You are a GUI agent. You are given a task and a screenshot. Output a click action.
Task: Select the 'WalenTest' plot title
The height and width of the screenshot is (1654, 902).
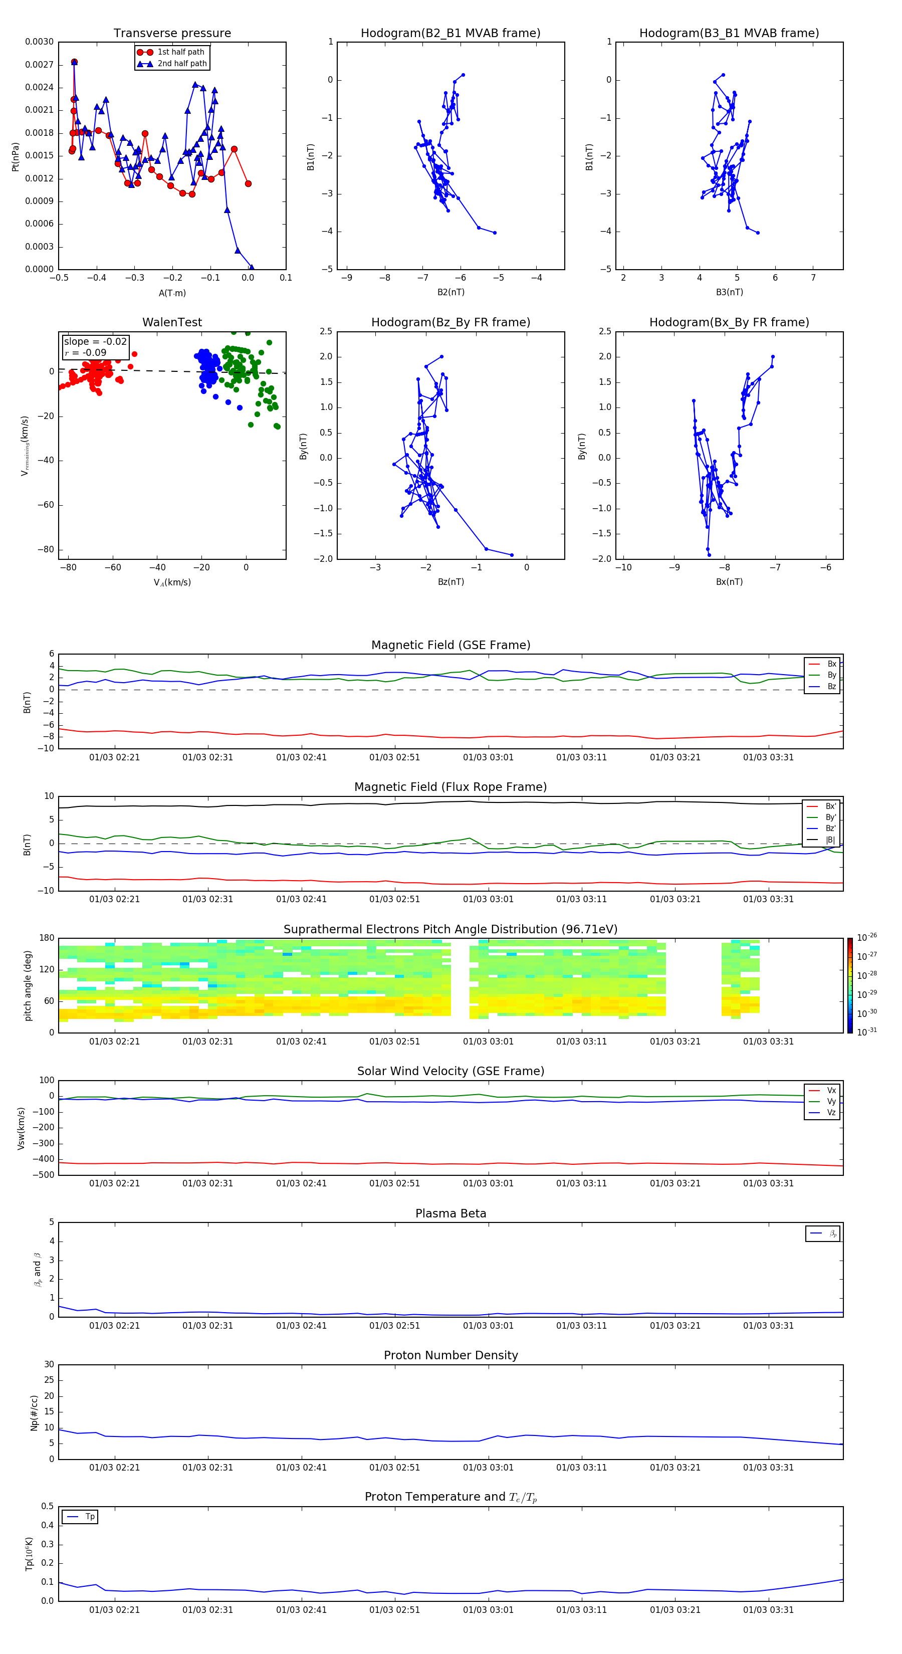pyautogui.click(x=172, y=322)
